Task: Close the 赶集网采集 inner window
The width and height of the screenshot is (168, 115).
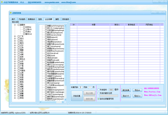Action: click(162, 13)
